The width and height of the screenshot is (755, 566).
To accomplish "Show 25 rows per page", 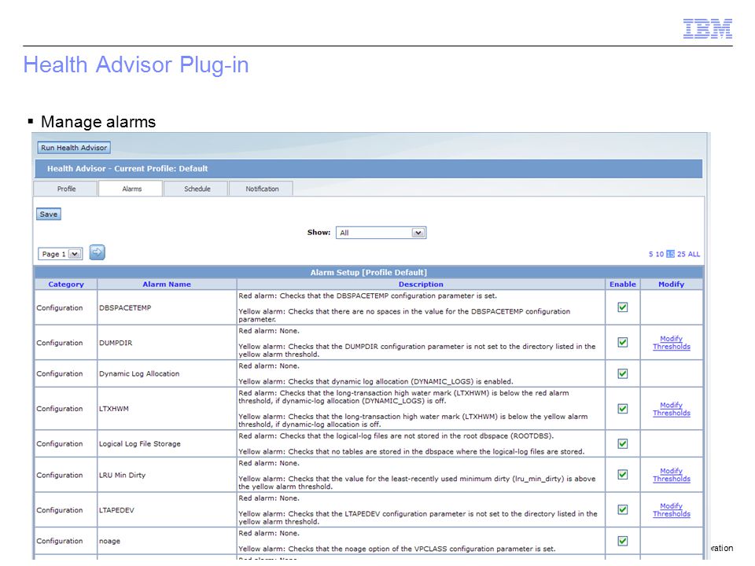I will tap(681, 254).
